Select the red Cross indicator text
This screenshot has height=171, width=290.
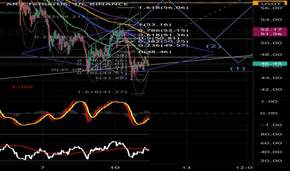click(x=22, y=87)
